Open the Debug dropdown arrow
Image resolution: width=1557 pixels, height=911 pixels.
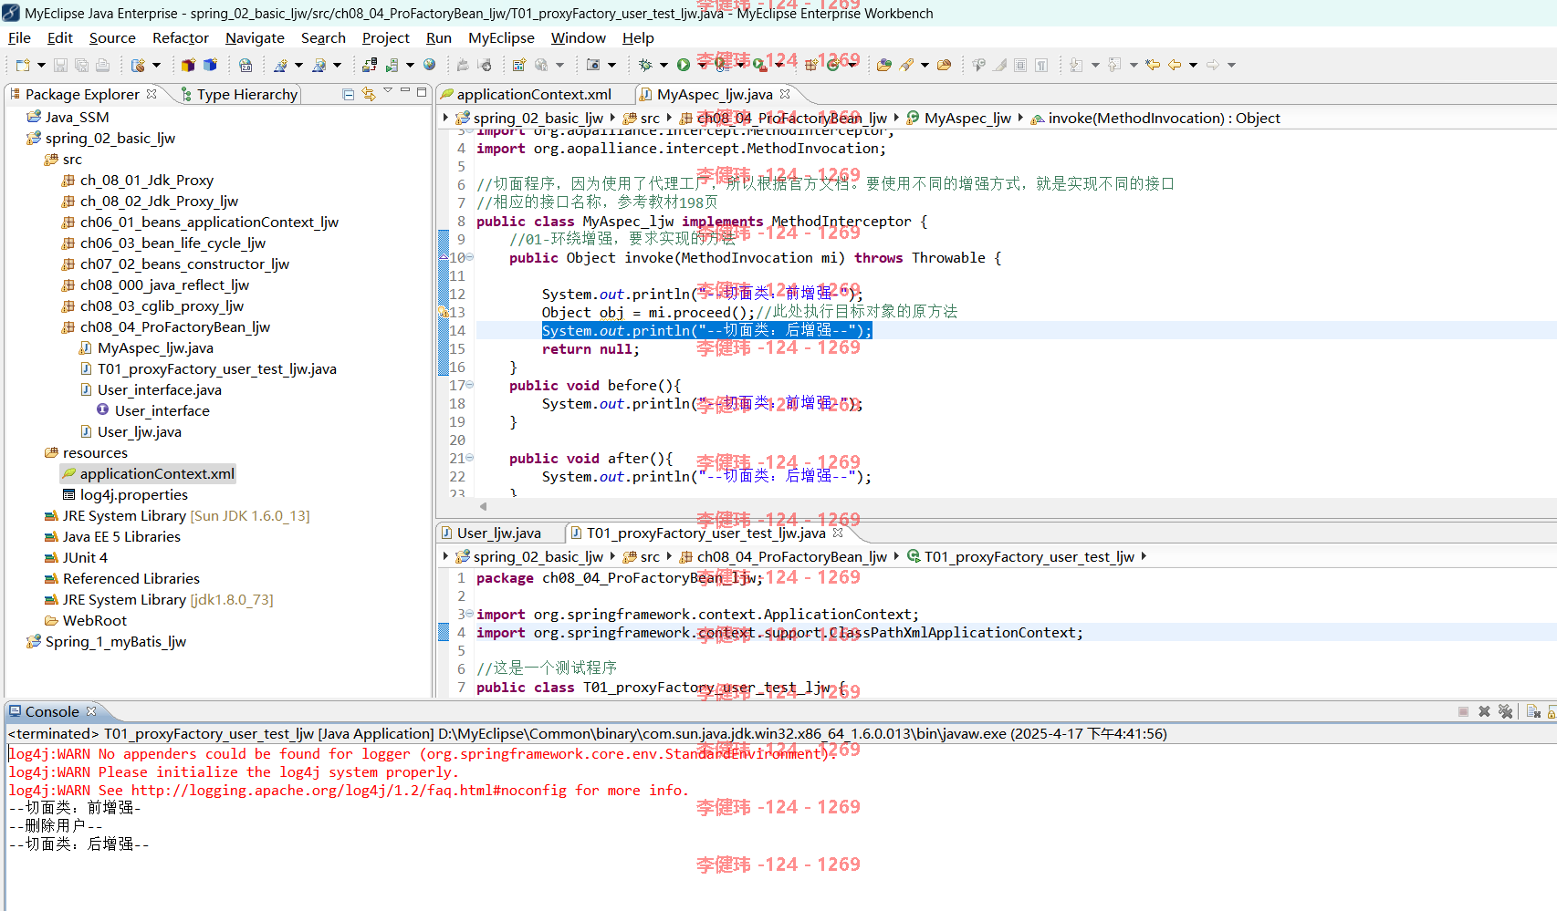(664, 65)
